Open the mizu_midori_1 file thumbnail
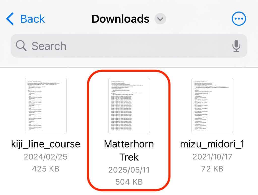The width and height of the screenshot is (258, 195). [212, 106]
